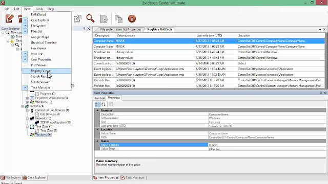
Task: Select Registry Viewer from View menu
Action: [x=47, y=71]
